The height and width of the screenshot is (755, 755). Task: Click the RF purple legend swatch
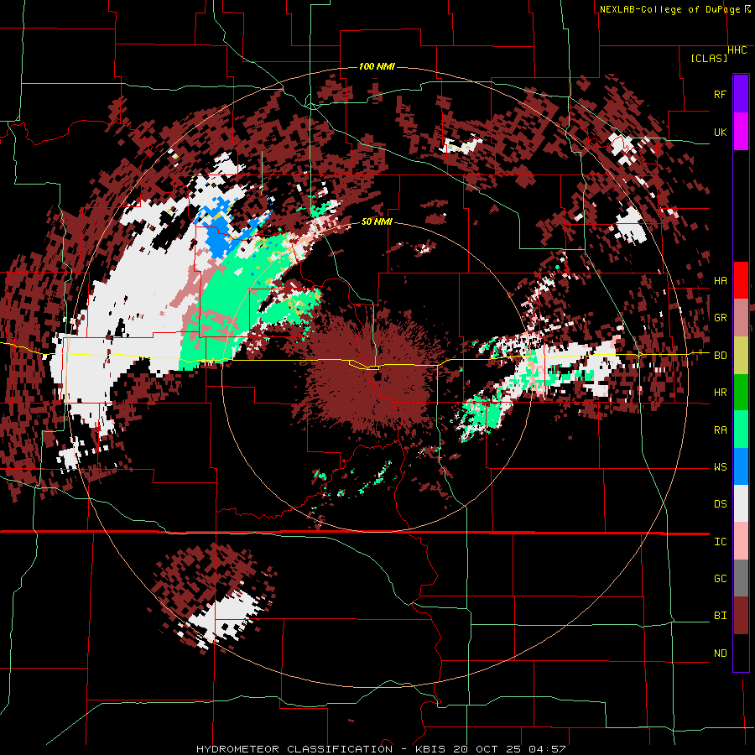point(741,94)
